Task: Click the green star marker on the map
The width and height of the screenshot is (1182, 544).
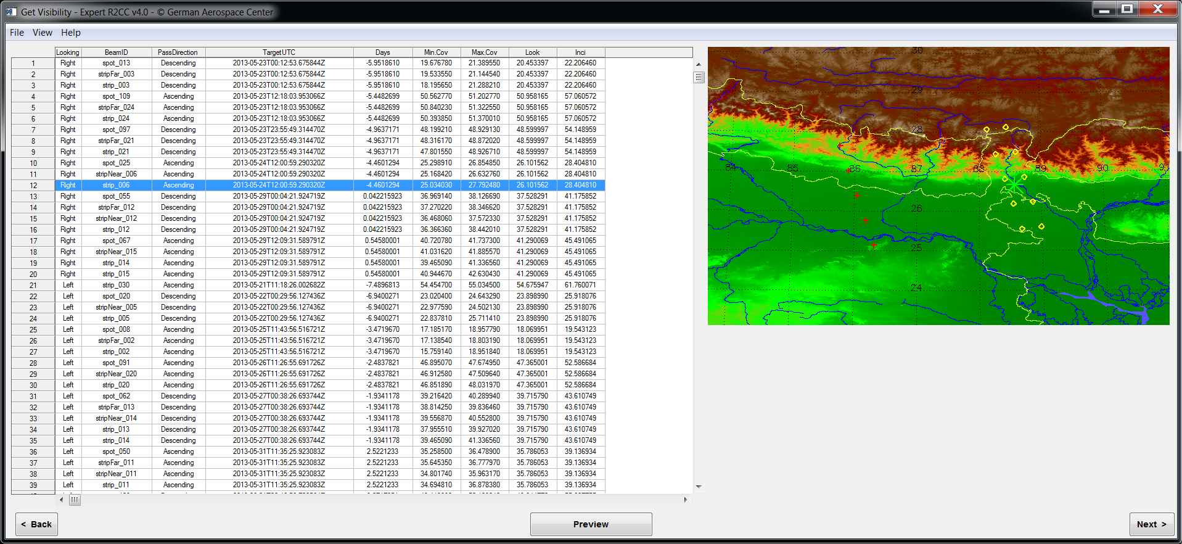Action: coord(1014,185)
